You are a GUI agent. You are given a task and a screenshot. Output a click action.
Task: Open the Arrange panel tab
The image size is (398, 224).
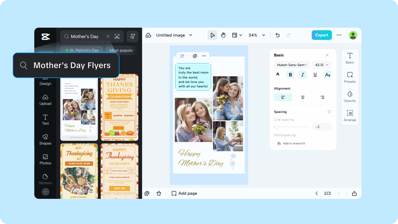pyautogui.click(x=350, y=116)
